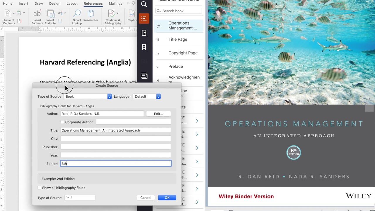The width and height of the screenshot is (375, 211).
Task: Expand Table of Contents dropdown arrow
Action: click(13, 13)
